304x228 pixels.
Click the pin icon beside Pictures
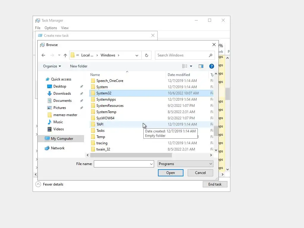(x=82, y=108)
